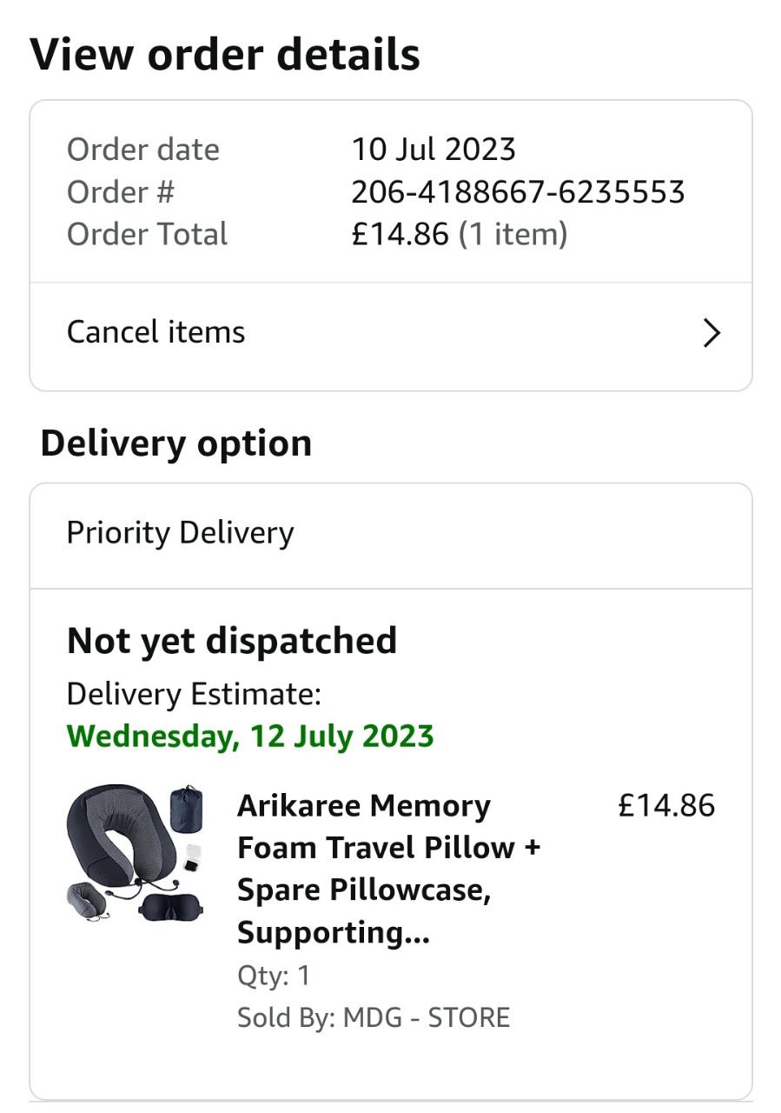Click the Delivery option heading
The height and width of the screenshot is (1113, 781).
176,443
